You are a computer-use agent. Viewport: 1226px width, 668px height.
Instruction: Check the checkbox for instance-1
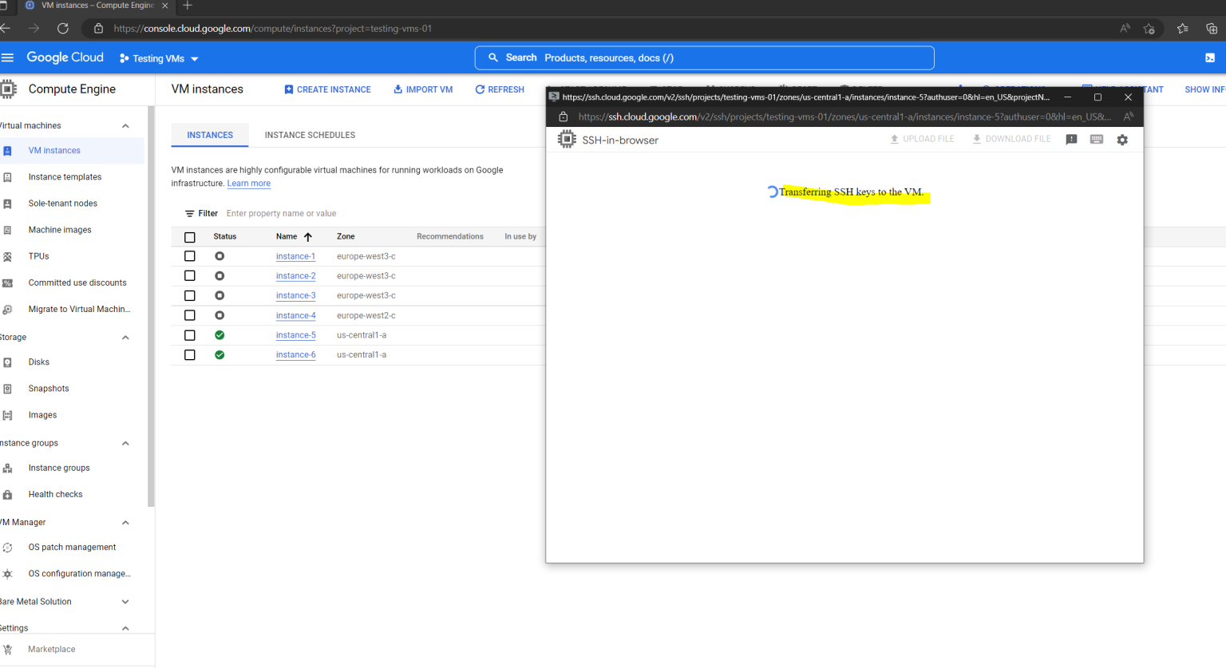[x=189, y=255]
